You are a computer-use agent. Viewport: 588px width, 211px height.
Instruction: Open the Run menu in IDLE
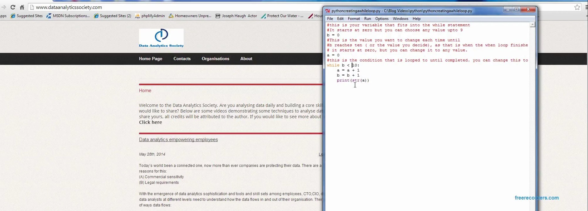click(x=367, y=18)
